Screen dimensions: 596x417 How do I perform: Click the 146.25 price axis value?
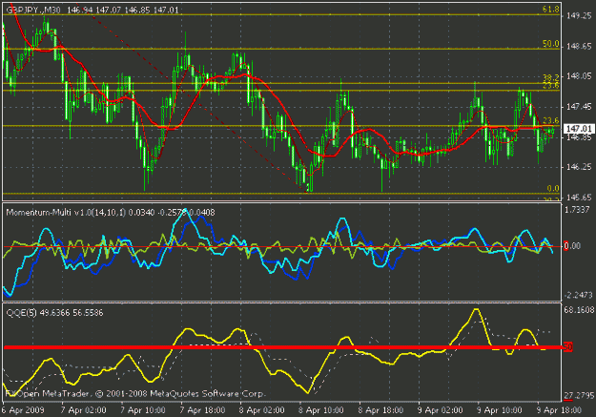[x=579, y=167]
